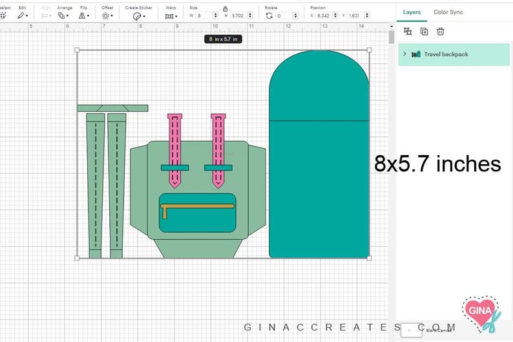
Task: Click the Position X stepper arrows
Action: coord(335,16)
